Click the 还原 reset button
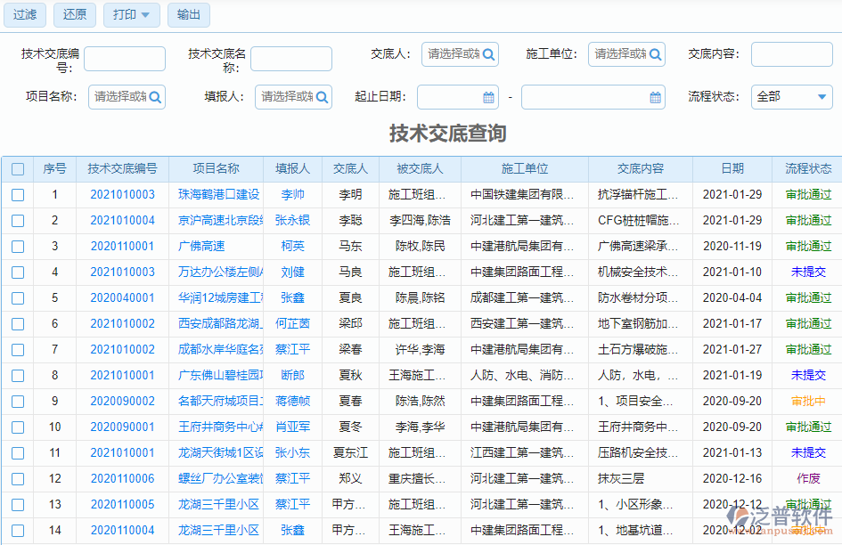 click(x=74, y=15)
